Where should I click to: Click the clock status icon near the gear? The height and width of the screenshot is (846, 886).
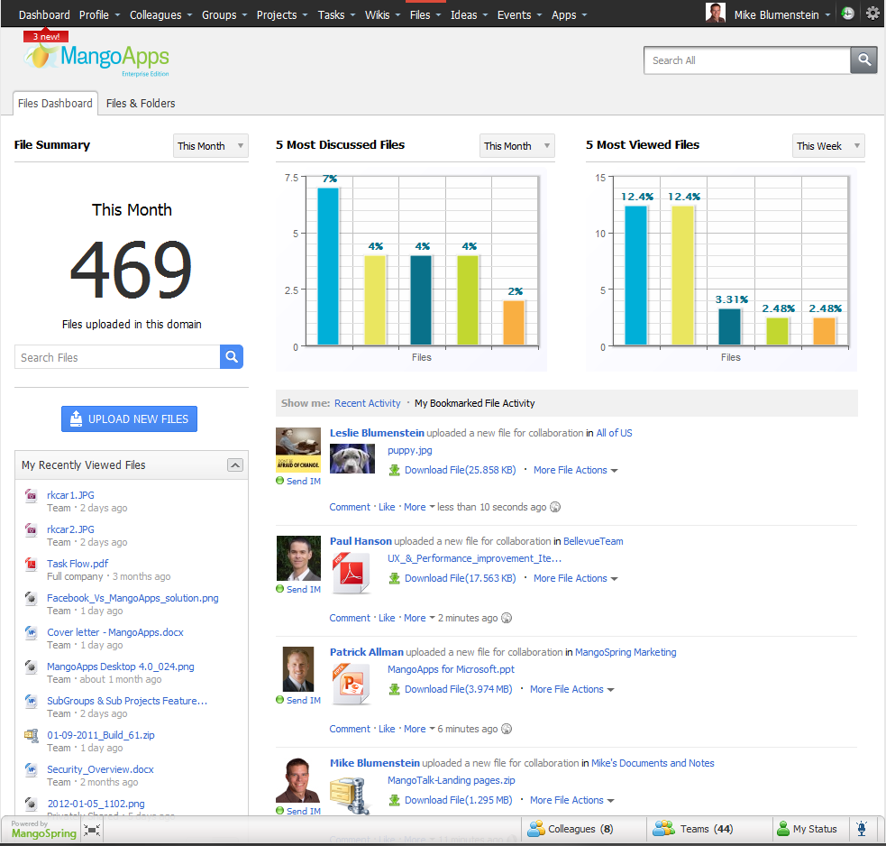847,14
